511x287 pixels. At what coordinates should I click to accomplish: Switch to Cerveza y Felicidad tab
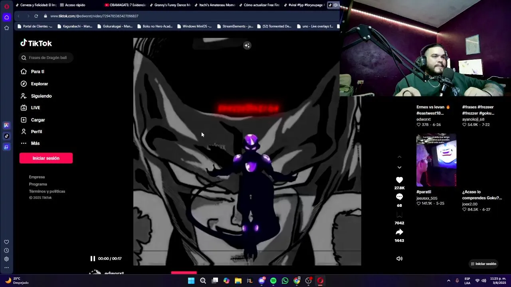pos(36,5)
